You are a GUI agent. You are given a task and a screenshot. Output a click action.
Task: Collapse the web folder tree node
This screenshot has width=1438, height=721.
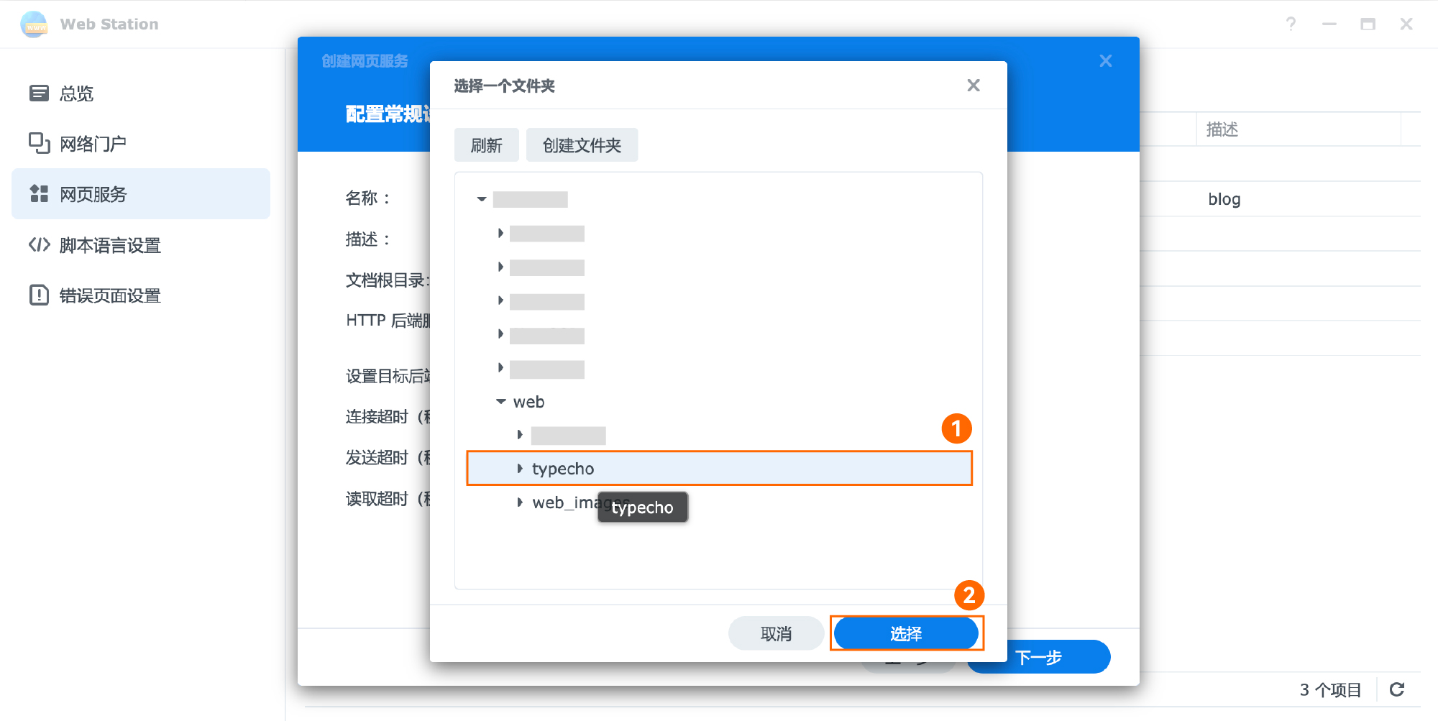[501, 402]
